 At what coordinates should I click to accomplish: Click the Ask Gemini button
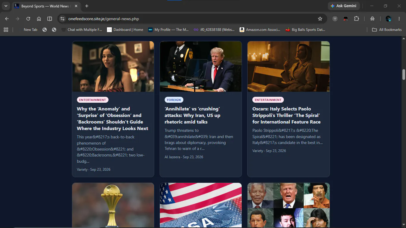(x=344, y=6)
